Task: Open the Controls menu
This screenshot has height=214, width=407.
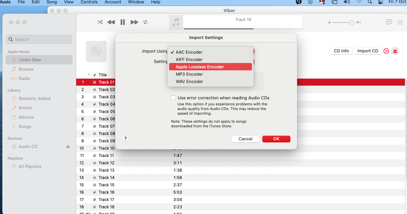Action: pos(89,2)
